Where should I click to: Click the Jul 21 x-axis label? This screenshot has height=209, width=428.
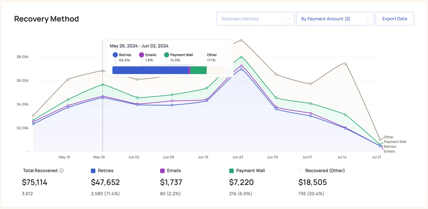(376, 157)
